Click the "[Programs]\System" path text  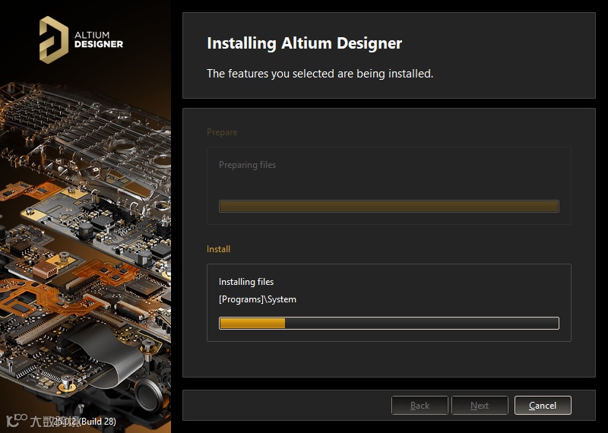pos(258,299)
